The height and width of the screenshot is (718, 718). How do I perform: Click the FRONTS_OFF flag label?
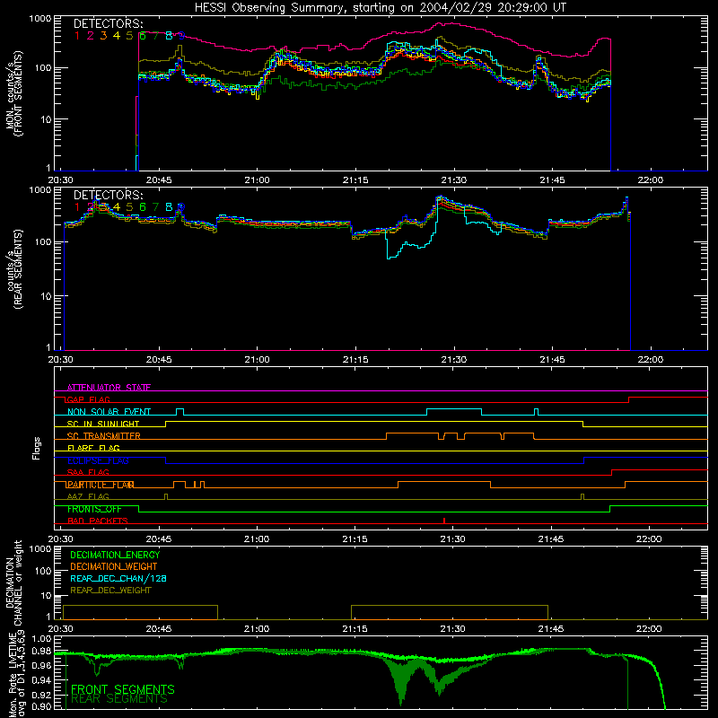(94, 509)
